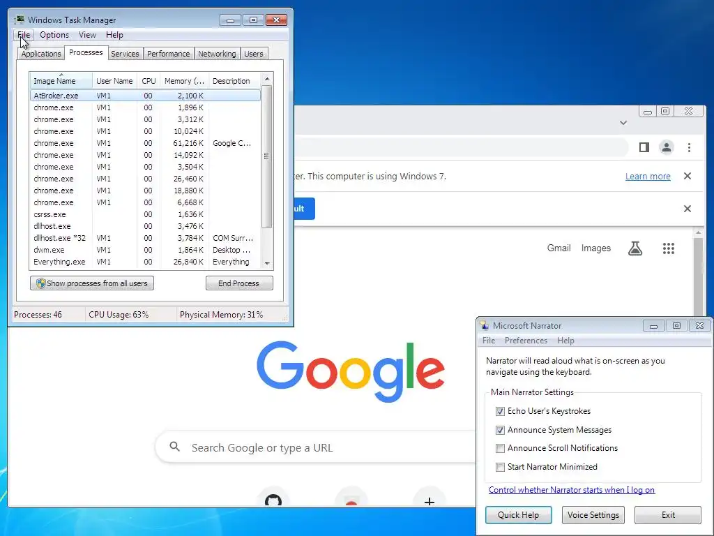Click process list vertical scrollbar thumb
This screenshot has height=536, width=714.
pyautogui.click(x=267, y=156)
